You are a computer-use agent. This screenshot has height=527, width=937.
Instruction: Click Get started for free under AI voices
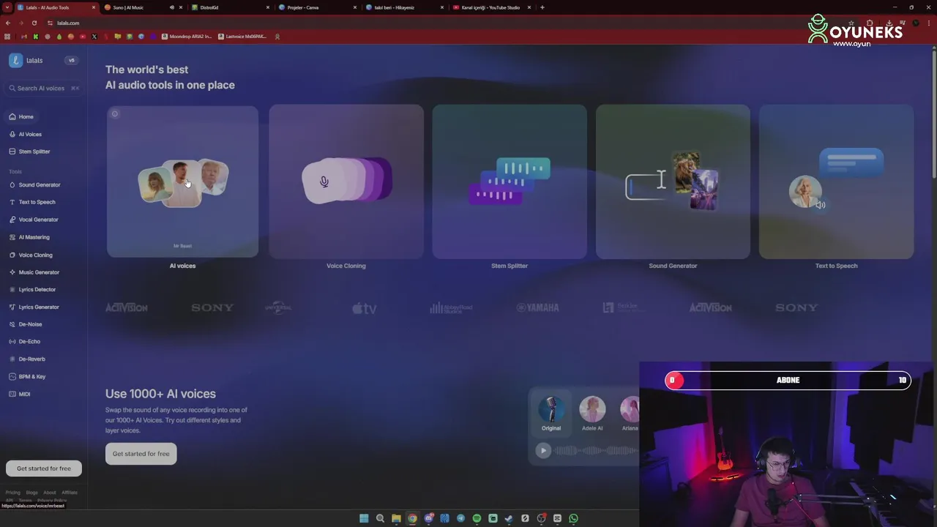(x=141, y=454)
